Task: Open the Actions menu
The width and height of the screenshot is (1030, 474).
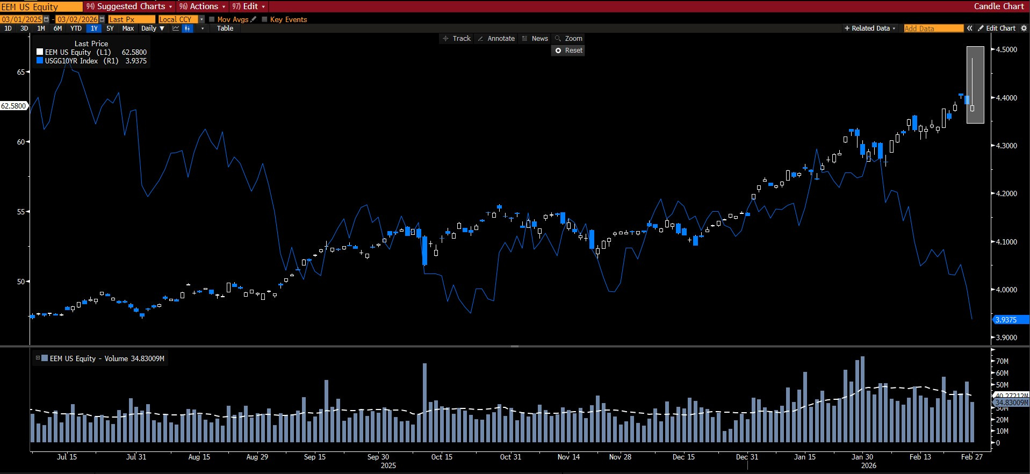Action: (x=202, y=6)
